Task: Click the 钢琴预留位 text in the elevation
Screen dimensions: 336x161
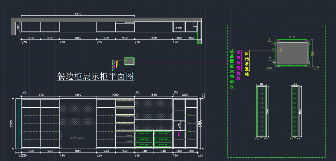Action: click(78, 138)
